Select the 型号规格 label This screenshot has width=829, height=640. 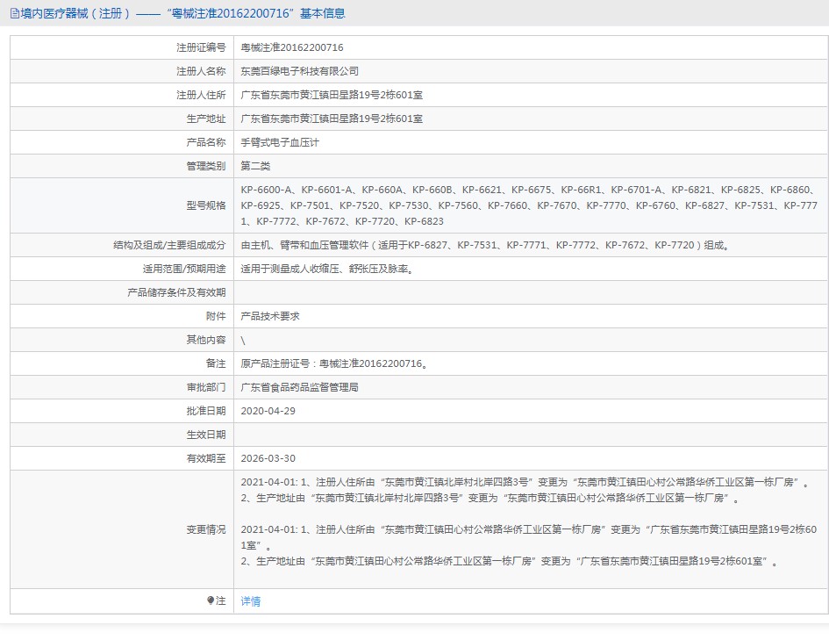(x=206, y=205)
